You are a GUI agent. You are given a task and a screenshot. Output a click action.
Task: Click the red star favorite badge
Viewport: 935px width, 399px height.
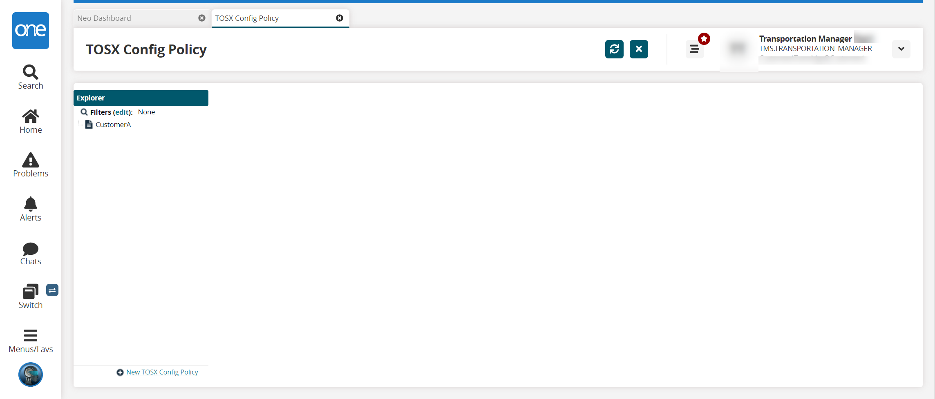tap(704, 39)
